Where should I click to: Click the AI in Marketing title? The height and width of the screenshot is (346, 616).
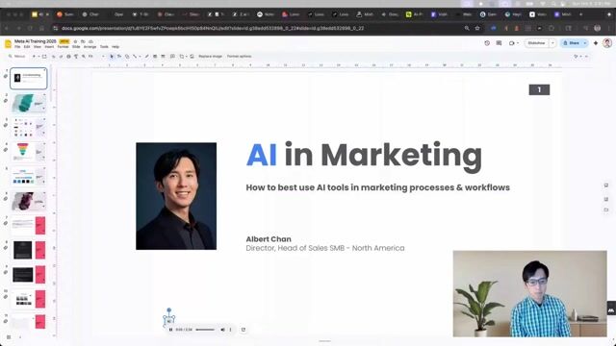(364, 156)
